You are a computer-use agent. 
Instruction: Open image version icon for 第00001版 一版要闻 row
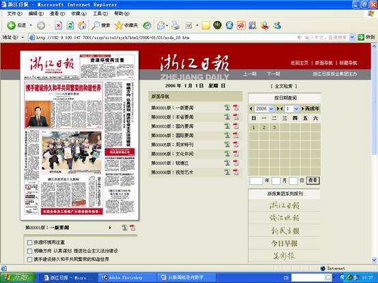point(227,108)
